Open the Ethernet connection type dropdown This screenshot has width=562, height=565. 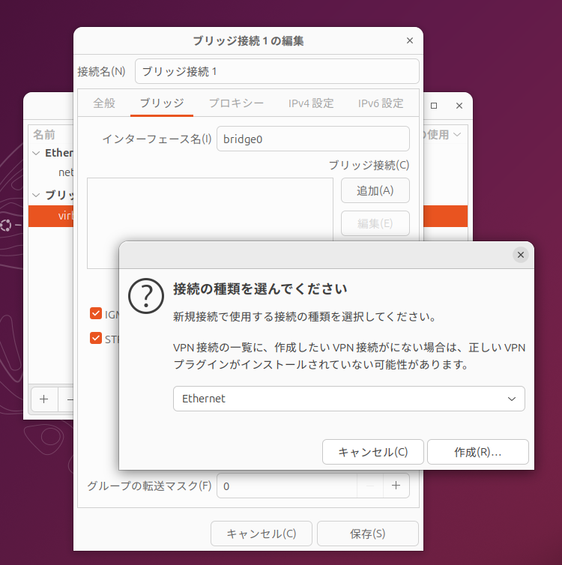click(x=348, y=399)
